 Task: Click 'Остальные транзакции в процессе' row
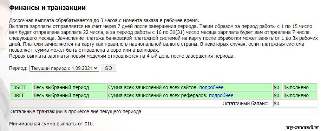164,112
